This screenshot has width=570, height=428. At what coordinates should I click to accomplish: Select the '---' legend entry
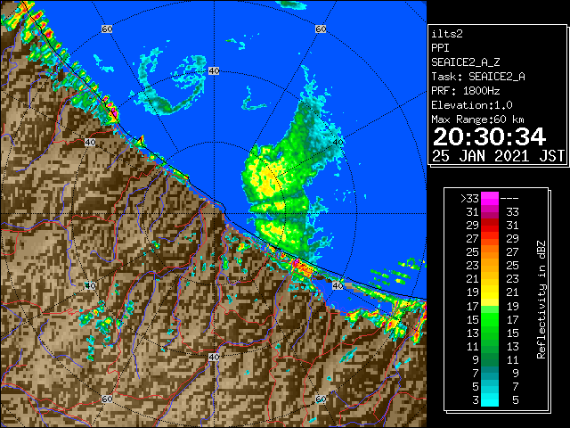(509, 199)
